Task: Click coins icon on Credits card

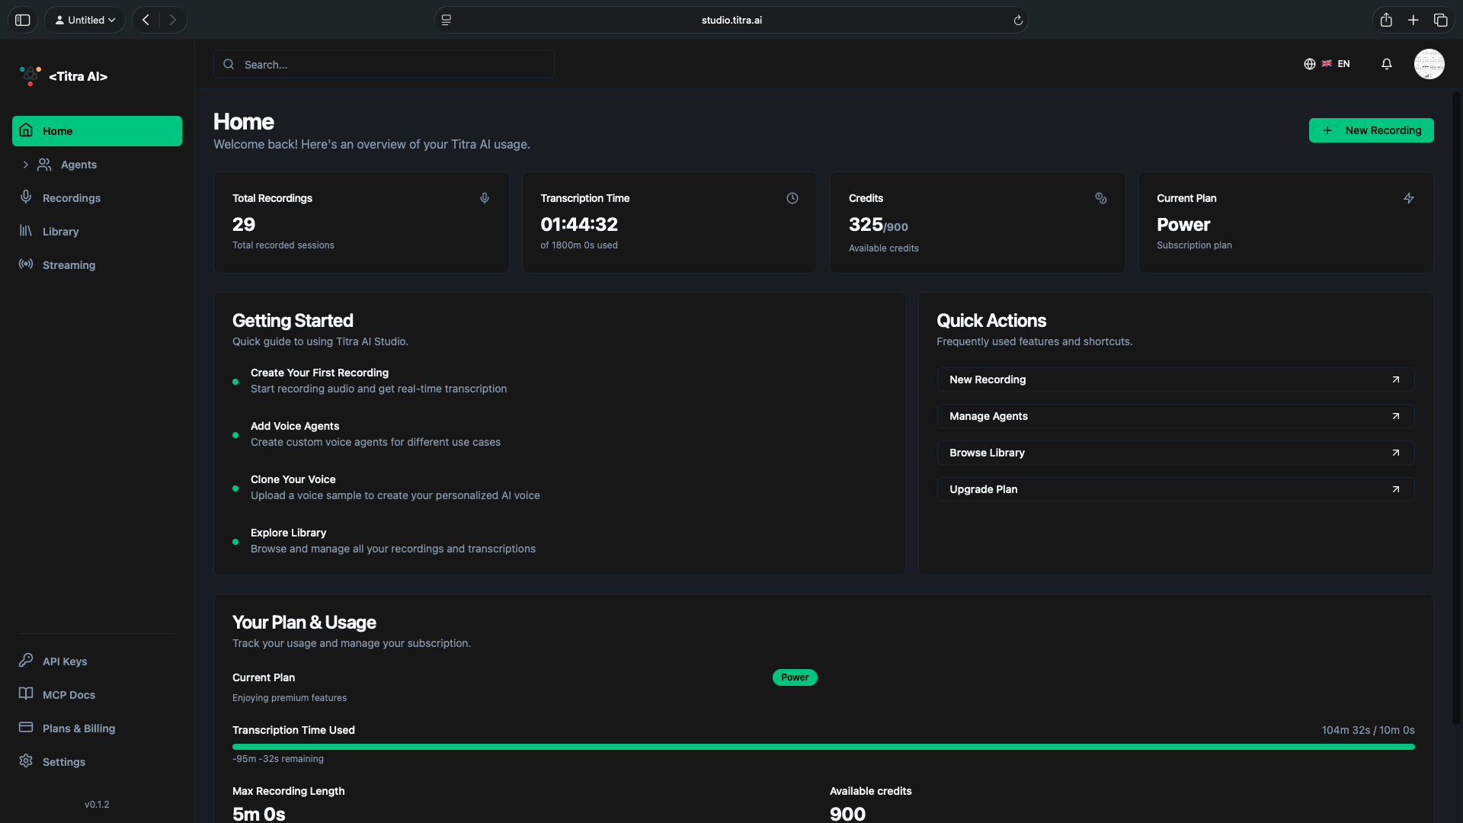Action: pos(1101,198)
